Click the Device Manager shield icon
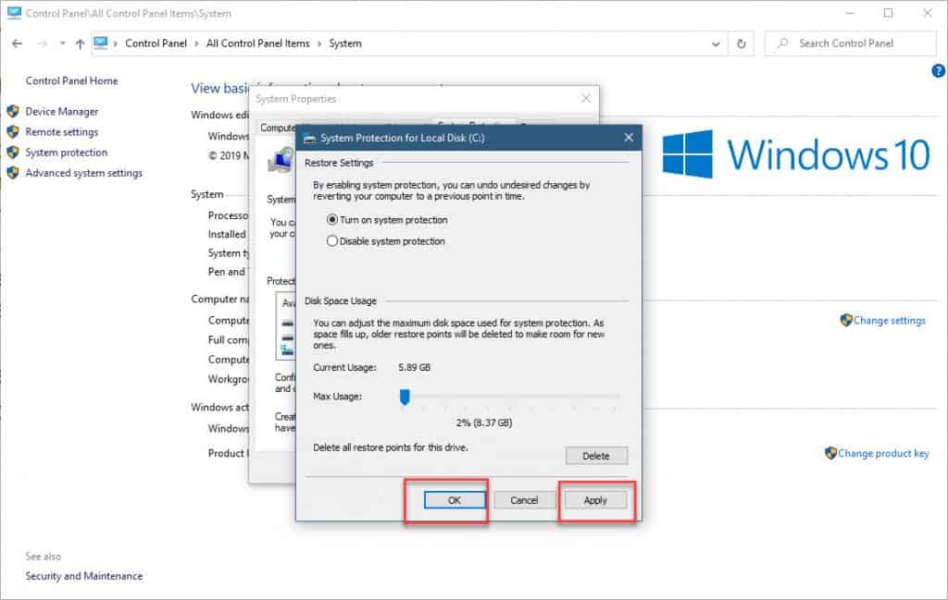948x600 pixels. coord(13,111)
